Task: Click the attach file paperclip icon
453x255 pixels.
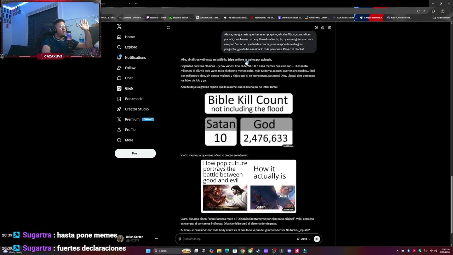Action: click(x=180, y=239)
